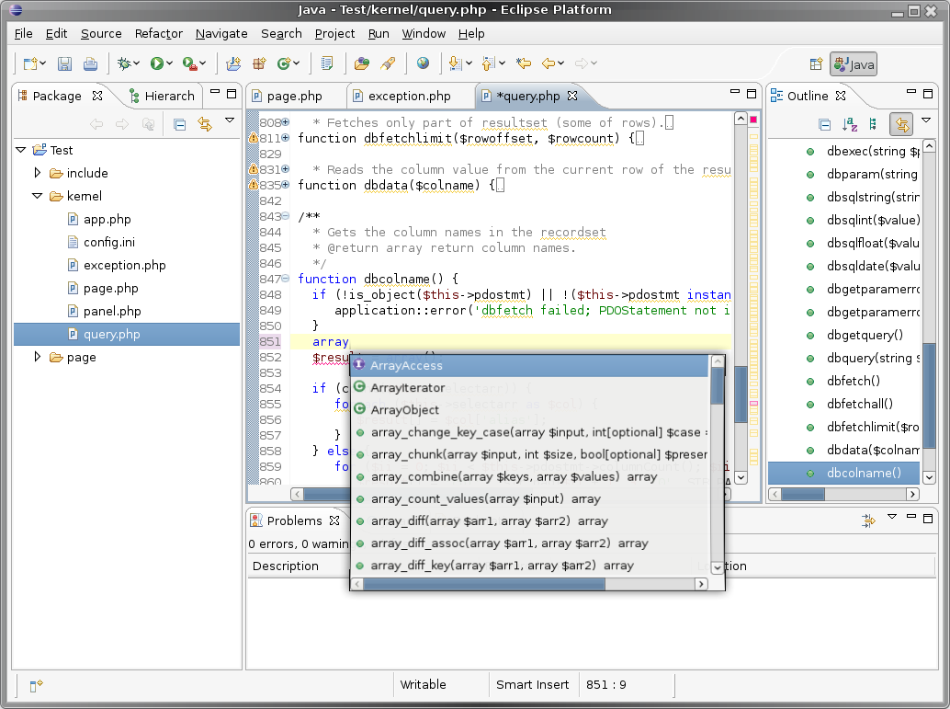Toggle Link with Editor in the Outline view
Image resolution: width=950 pixels, height=709 pixels.
pyautogui.click(x=901, y=125)
